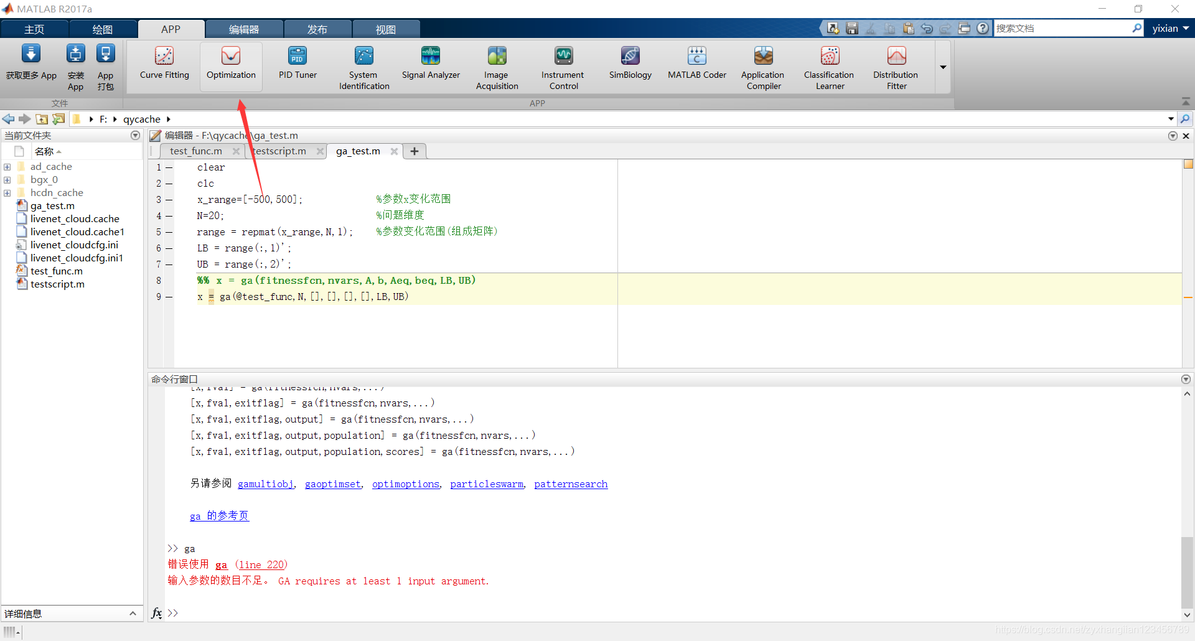The width and height of the screenshot is (1195, 641).
Task: Start the System Identification app
Action: [x=364, y=67]
